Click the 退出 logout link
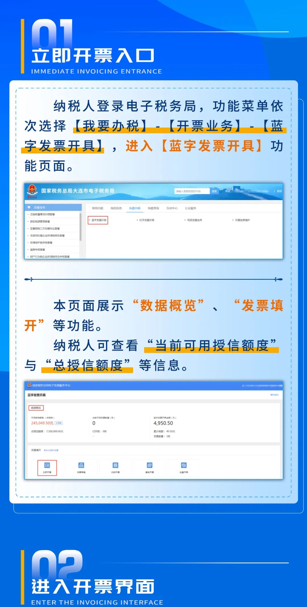This screenshot has width=307, height=607. (279, 191)
